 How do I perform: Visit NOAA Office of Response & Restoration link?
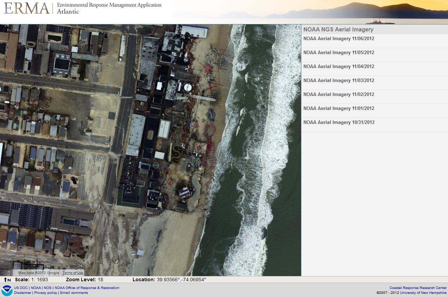pyautogui.click(x=87, y=288)
